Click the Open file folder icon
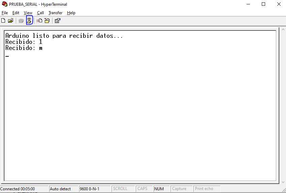The image size is (286, 193). 11,21
